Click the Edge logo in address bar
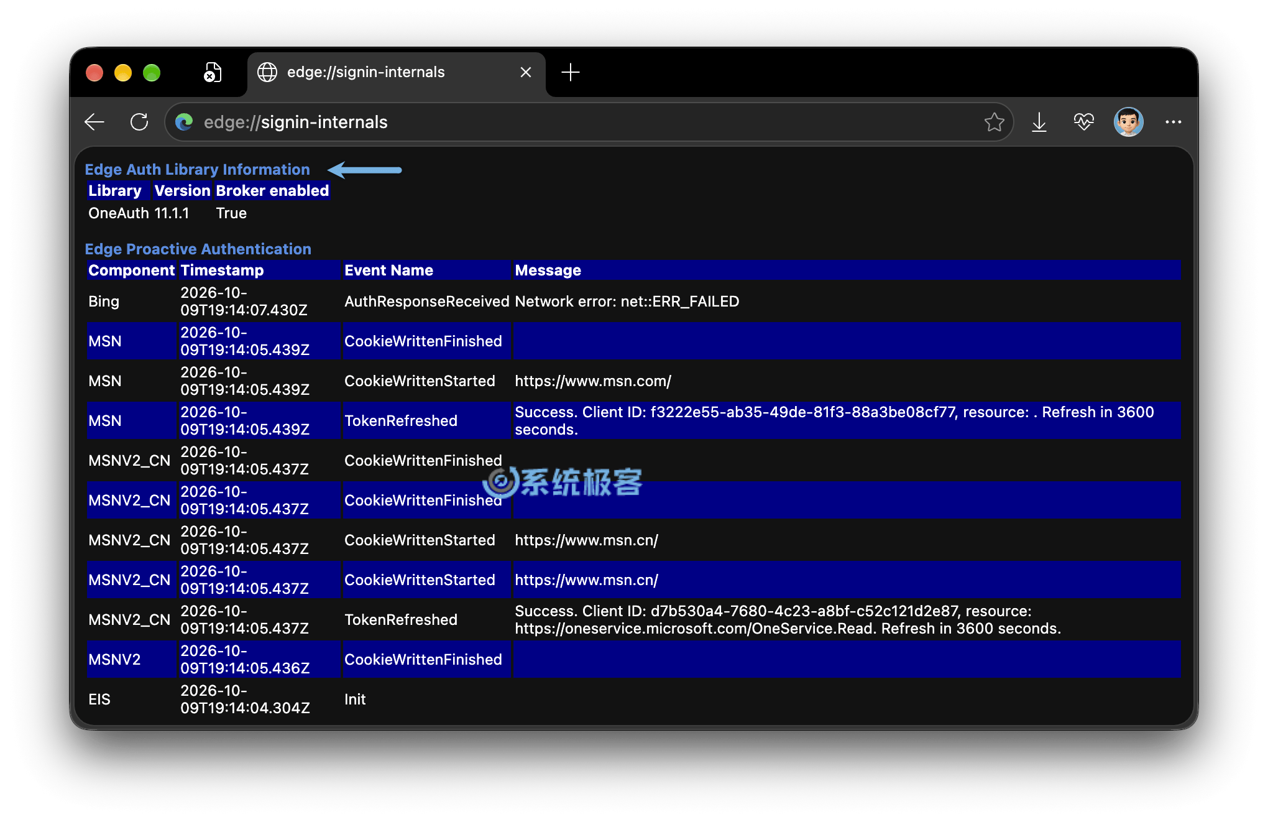The width and height of the screenshot is (1268, 822). coord(184,122)
